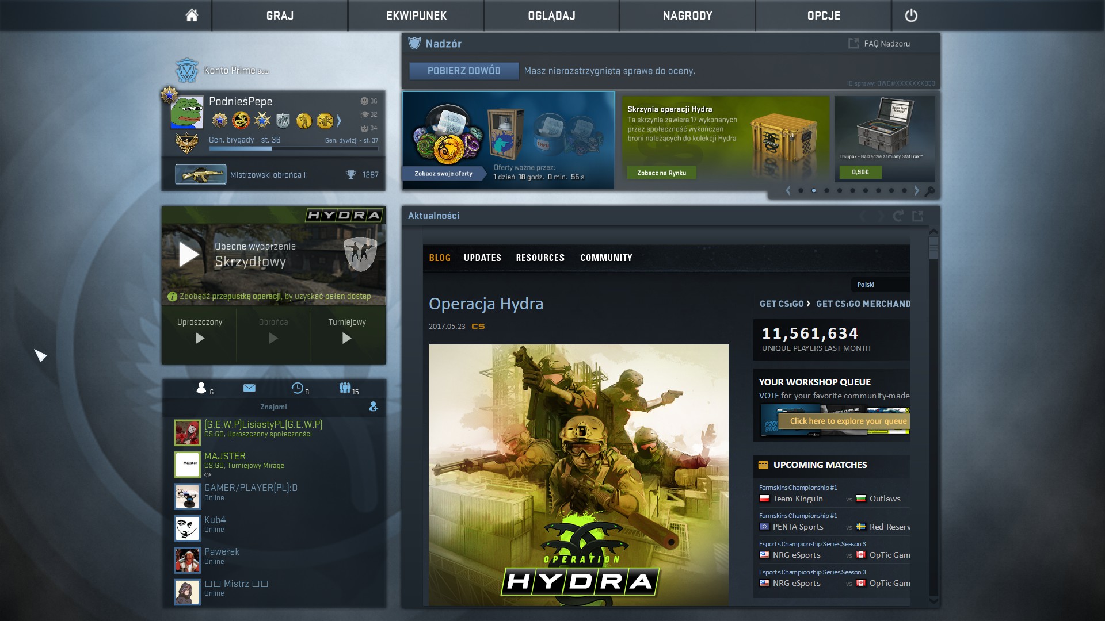Click the Konto Prime badge icon
Viewport: 1105px width, 621px height.
187,70
